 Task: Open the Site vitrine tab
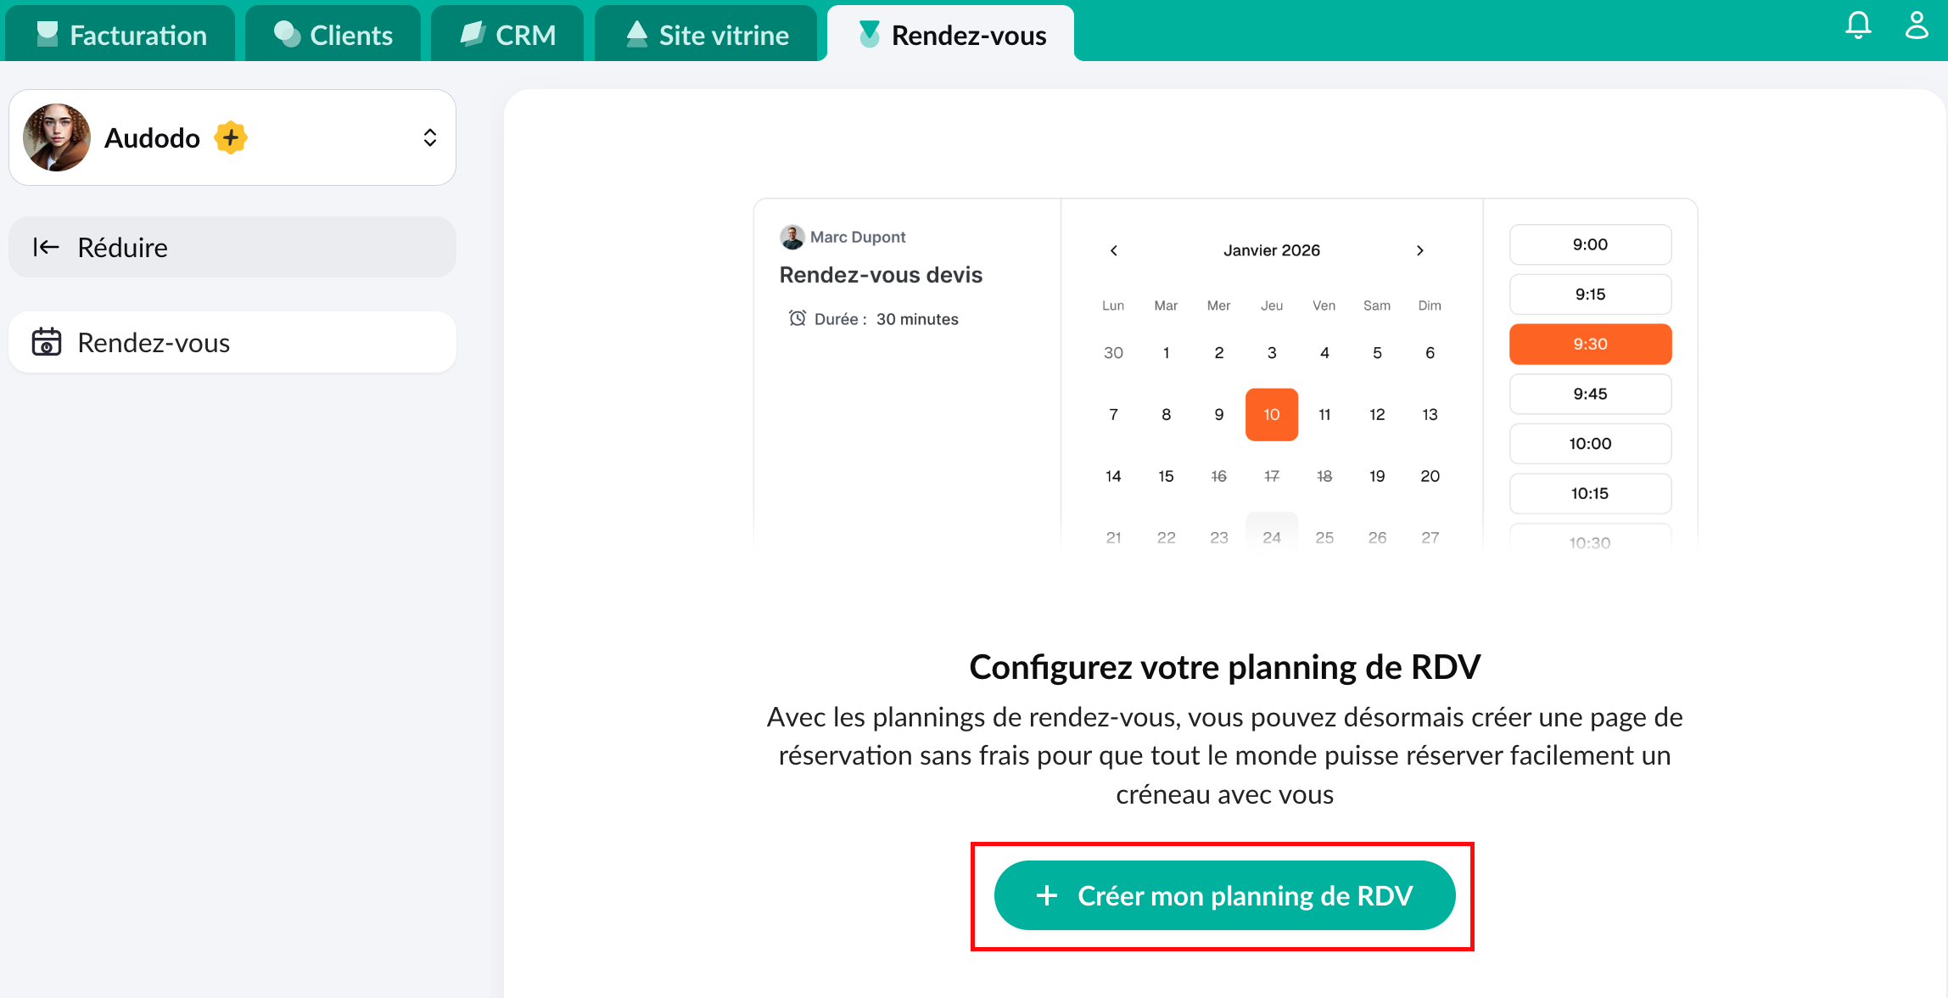coord(707,35)
